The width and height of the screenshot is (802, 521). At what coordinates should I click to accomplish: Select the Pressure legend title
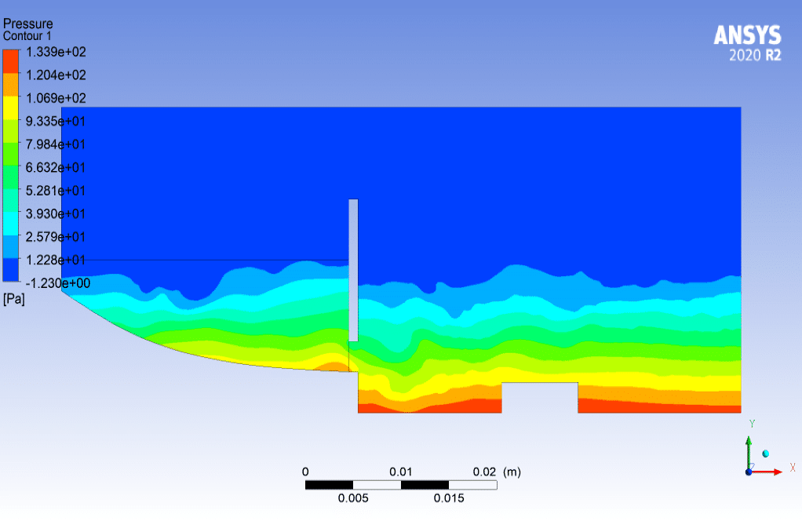point(28,24)
